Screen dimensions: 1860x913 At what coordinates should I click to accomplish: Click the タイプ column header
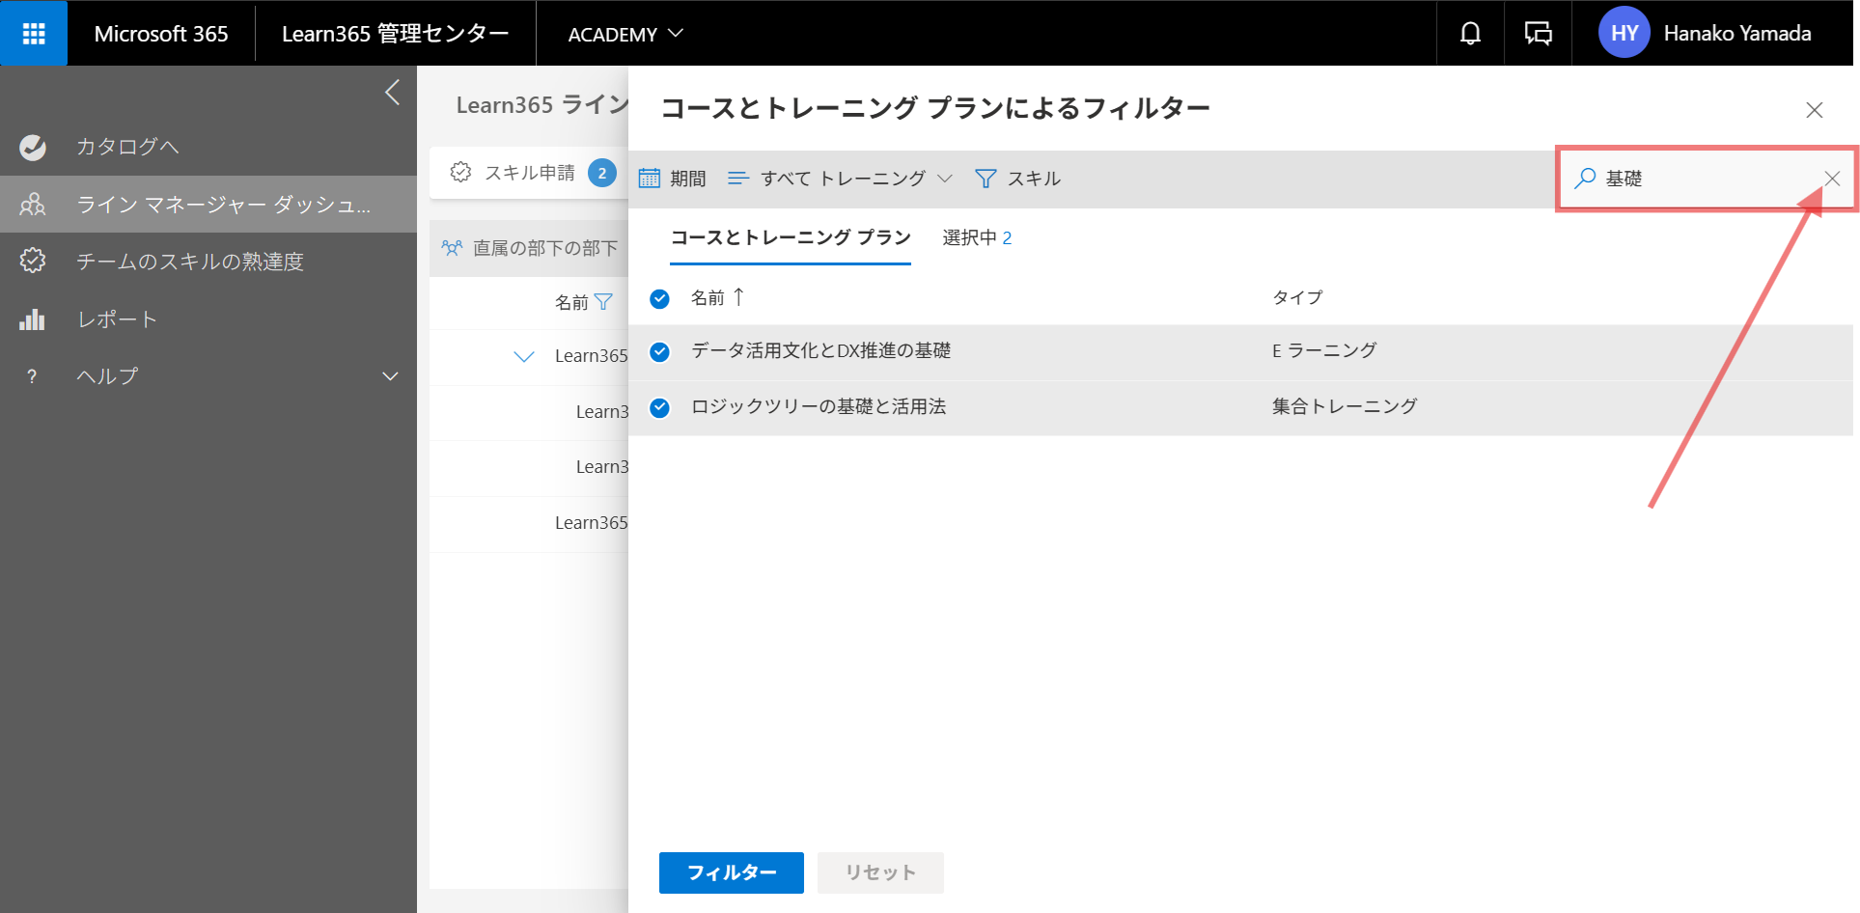pyautogui.click(x=1297, y=297)
